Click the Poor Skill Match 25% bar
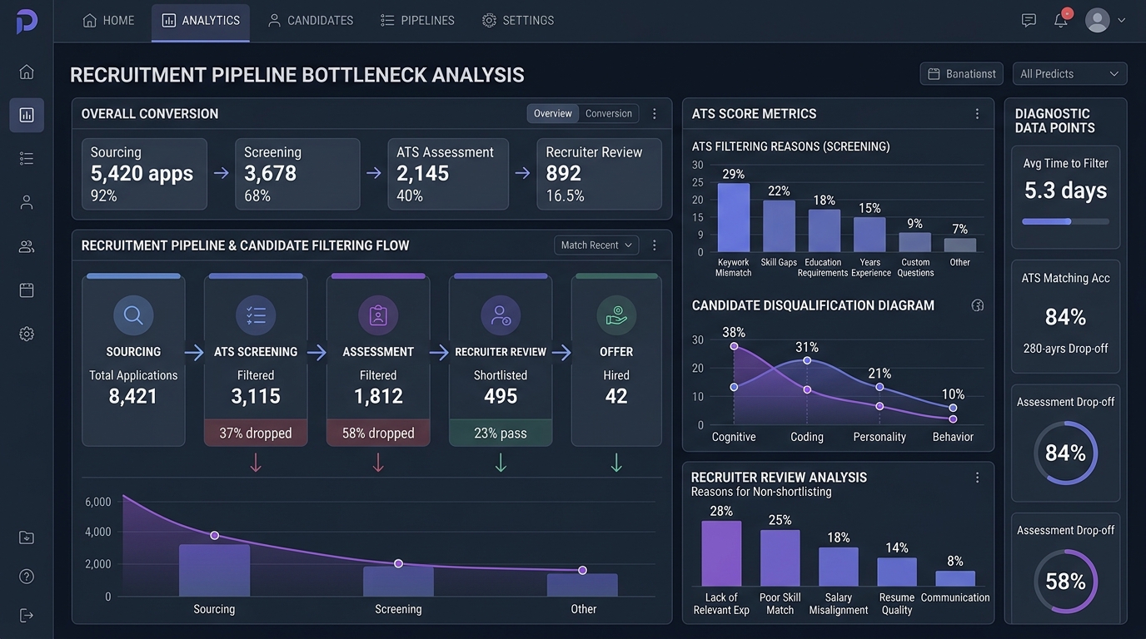 point(780,557)
